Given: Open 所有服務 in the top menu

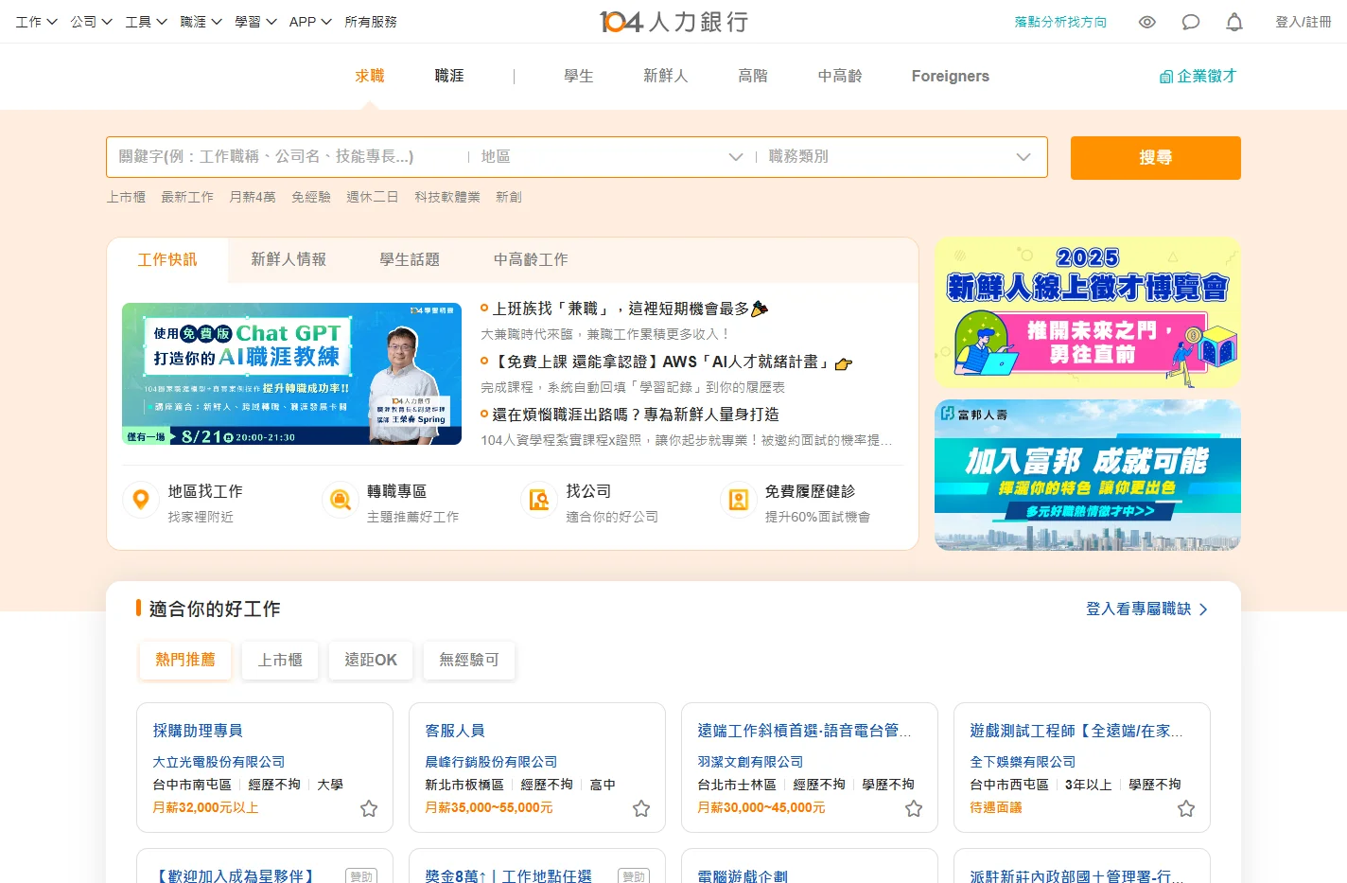Looking at the screenshot, I should [x=371, y=22].
